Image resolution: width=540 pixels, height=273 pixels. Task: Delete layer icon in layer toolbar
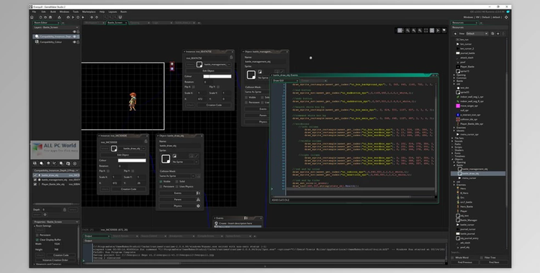click(x=75, y=163)
